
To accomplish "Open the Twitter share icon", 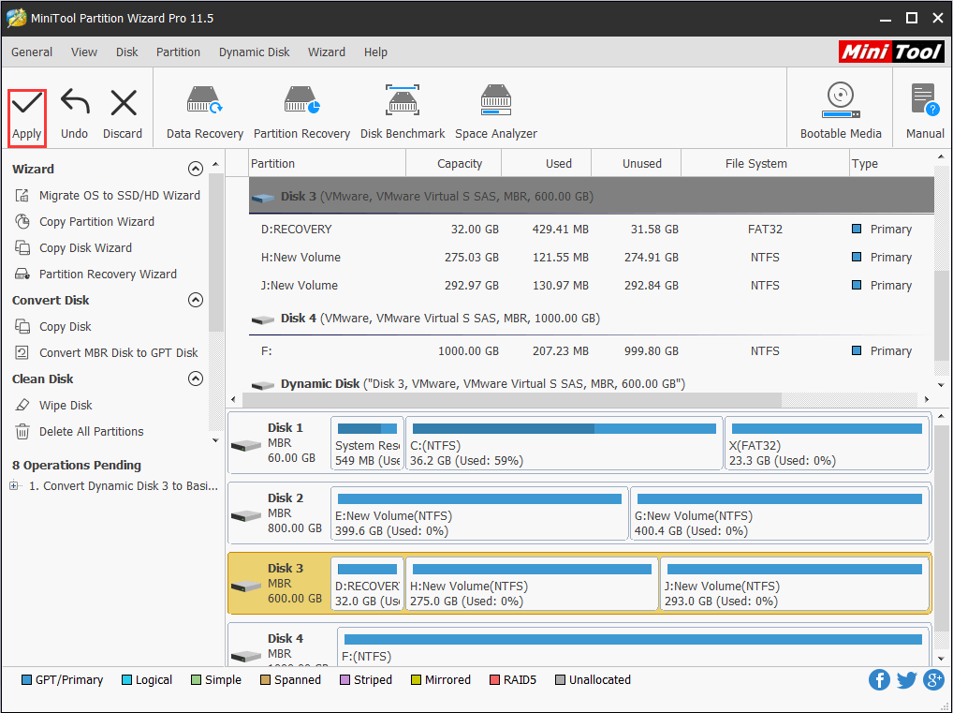I will (x=906, y=679).
